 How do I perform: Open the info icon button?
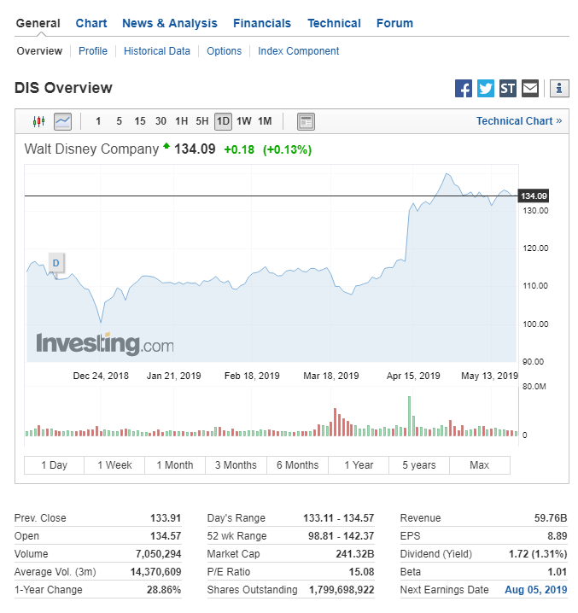tap(559, 88)
